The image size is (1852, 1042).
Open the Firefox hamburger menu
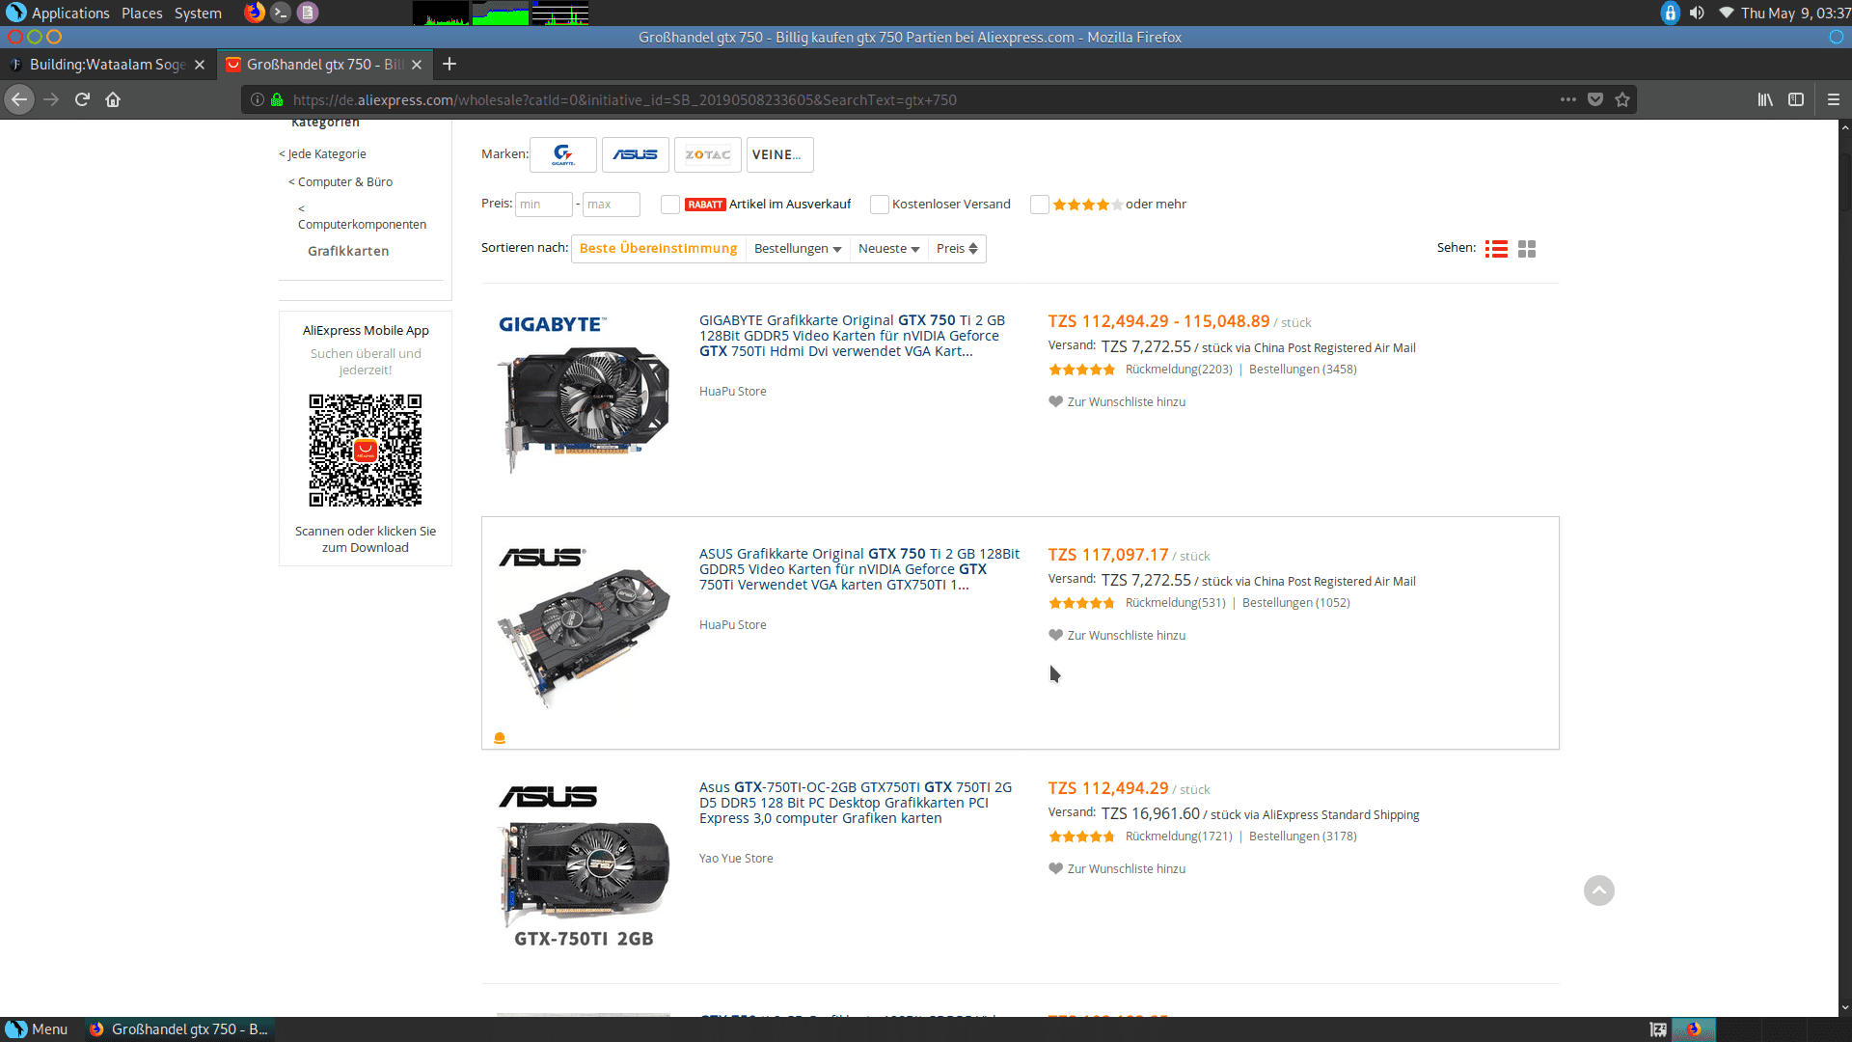pos(1834,99)
